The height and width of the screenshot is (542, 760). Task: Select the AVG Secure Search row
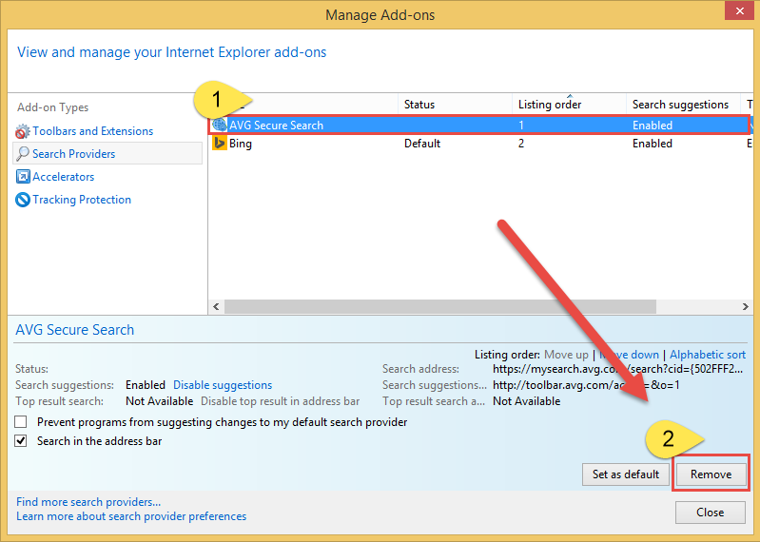click(x=479, y=125)
